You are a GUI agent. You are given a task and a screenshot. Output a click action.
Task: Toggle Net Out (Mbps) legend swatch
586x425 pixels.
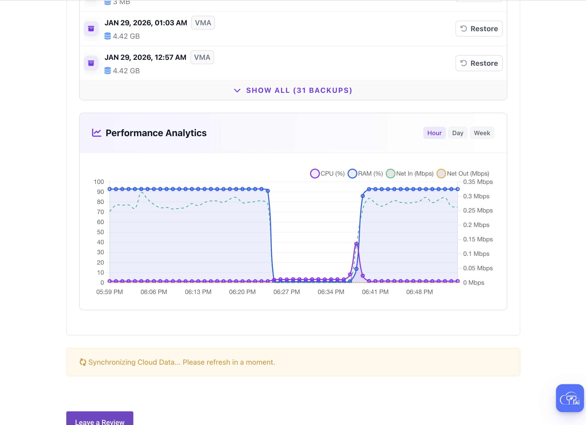pos(441,174)
